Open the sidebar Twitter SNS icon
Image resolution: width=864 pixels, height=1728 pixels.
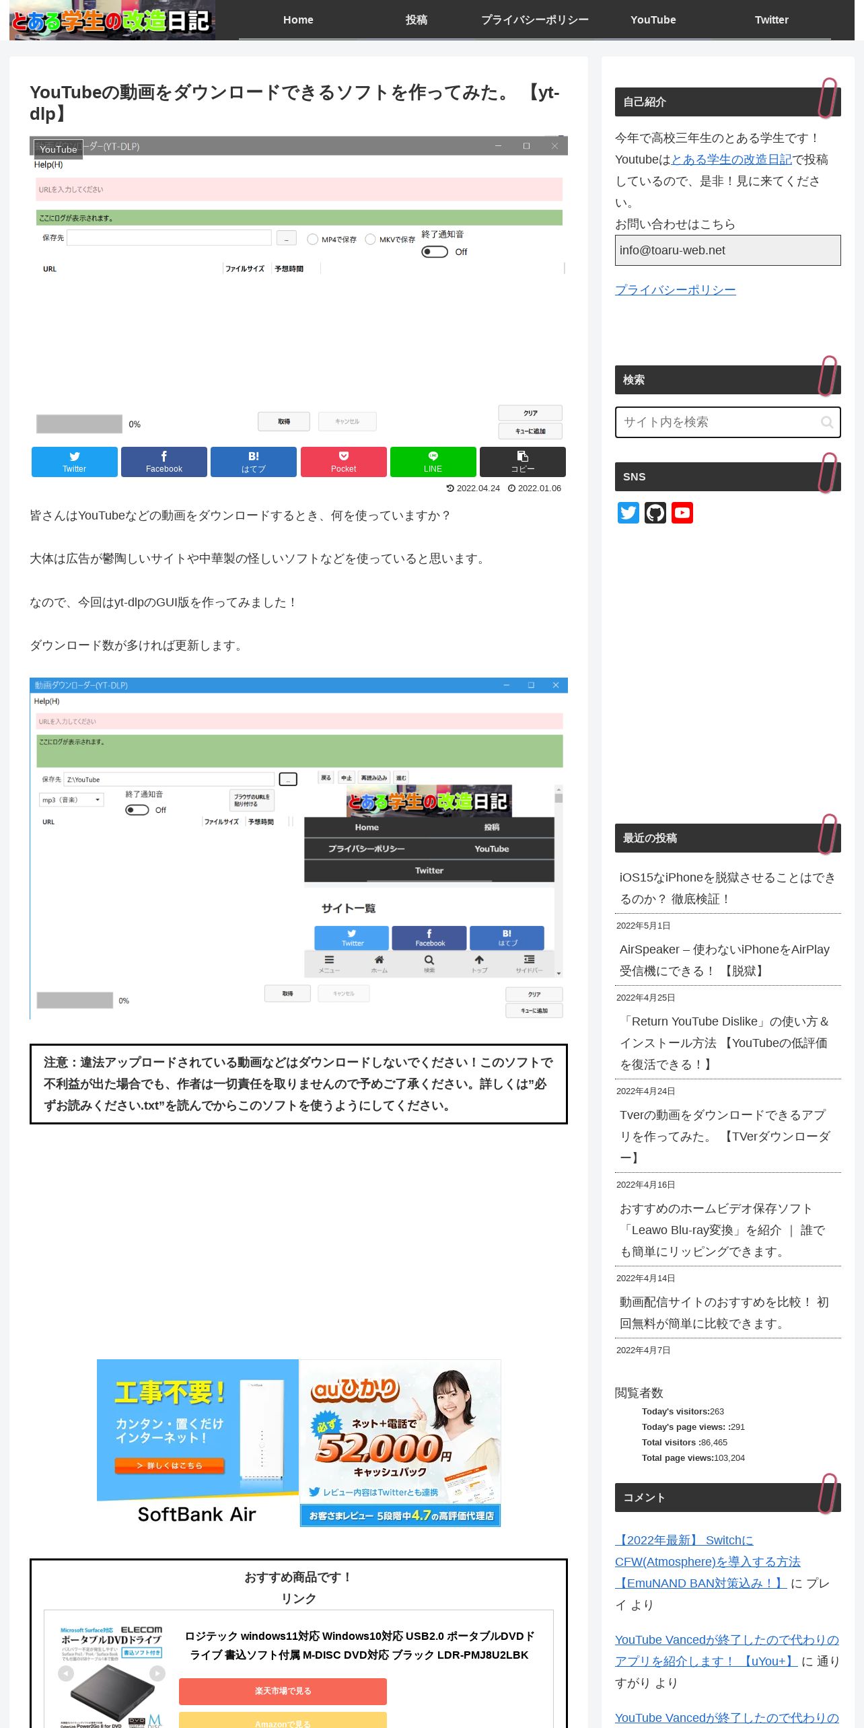[628, 513]
